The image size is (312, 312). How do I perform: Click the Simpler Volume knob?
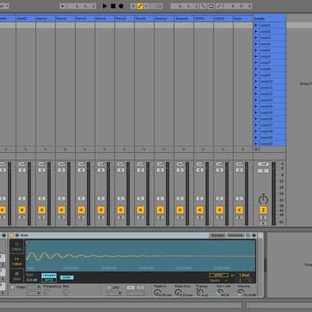click(x=241, y=292)
